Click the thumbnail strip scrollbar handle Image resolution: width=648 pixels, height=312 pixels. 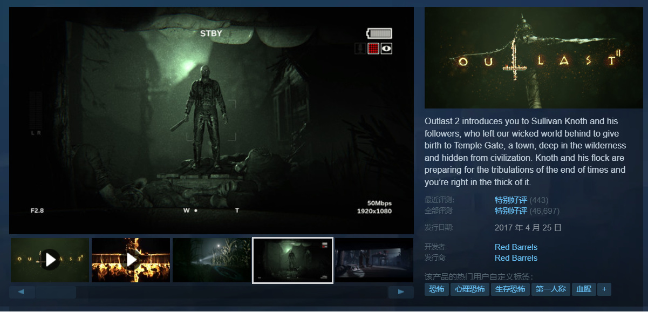click(x=56, y=292)
